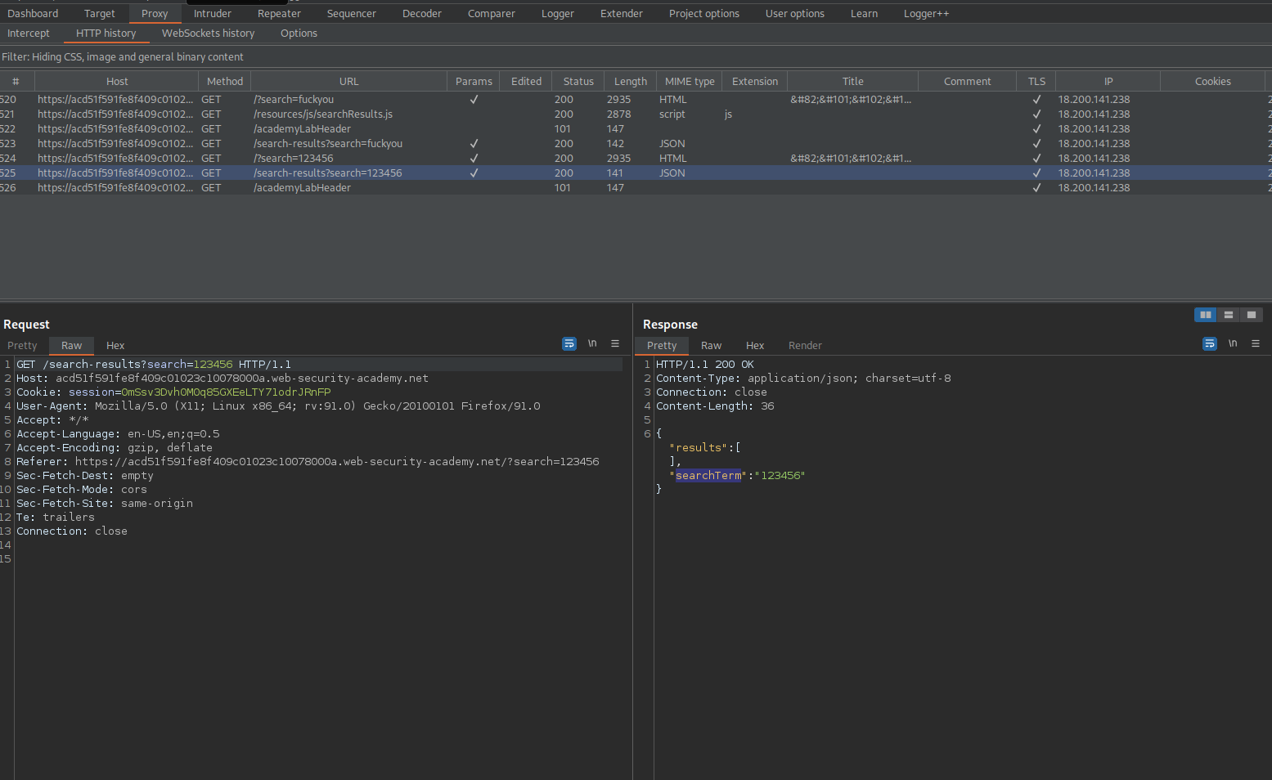
Task: Sort history by TLS column
Action: 1036,82
